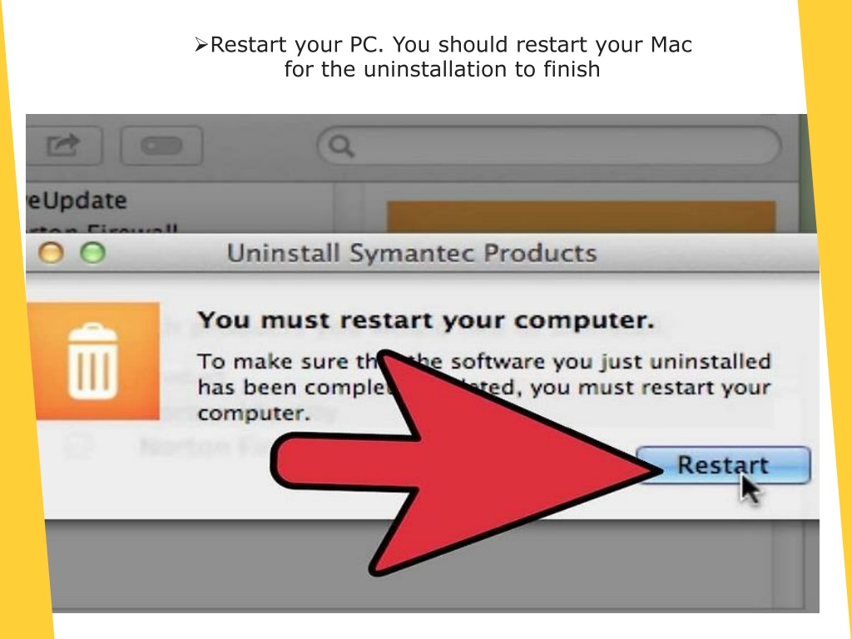Click the pill-shaped tag toolbar button
Screen dimensions: 852x639
coord(161,146)
